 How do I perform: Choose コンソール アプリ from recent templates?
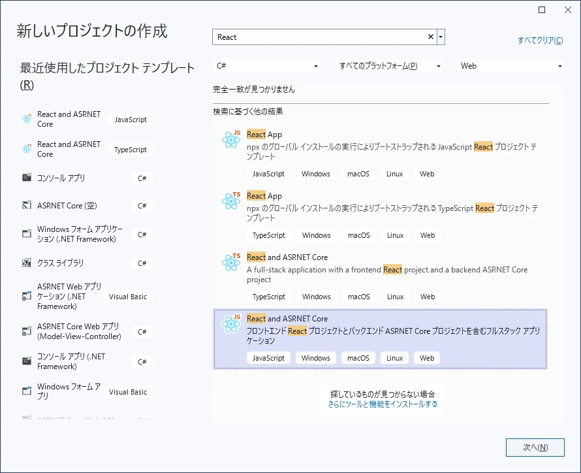[61, 178]
